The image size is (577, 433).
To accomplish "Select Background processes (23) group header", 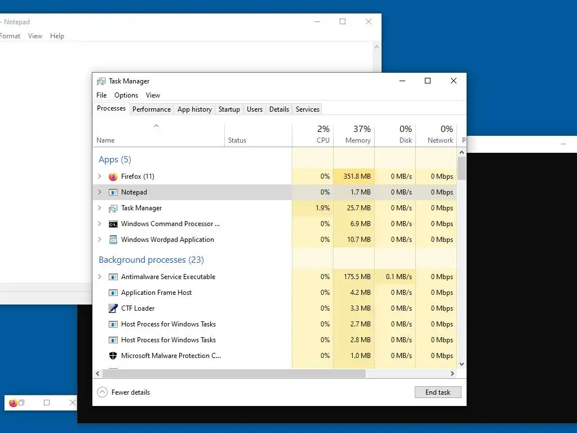I will [x=151, y=259].
